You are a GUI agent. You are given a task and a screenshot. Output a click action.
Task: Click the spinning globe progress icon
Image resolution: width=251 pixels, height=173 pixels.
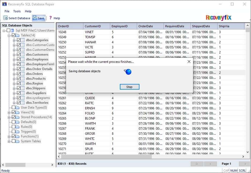128,72
